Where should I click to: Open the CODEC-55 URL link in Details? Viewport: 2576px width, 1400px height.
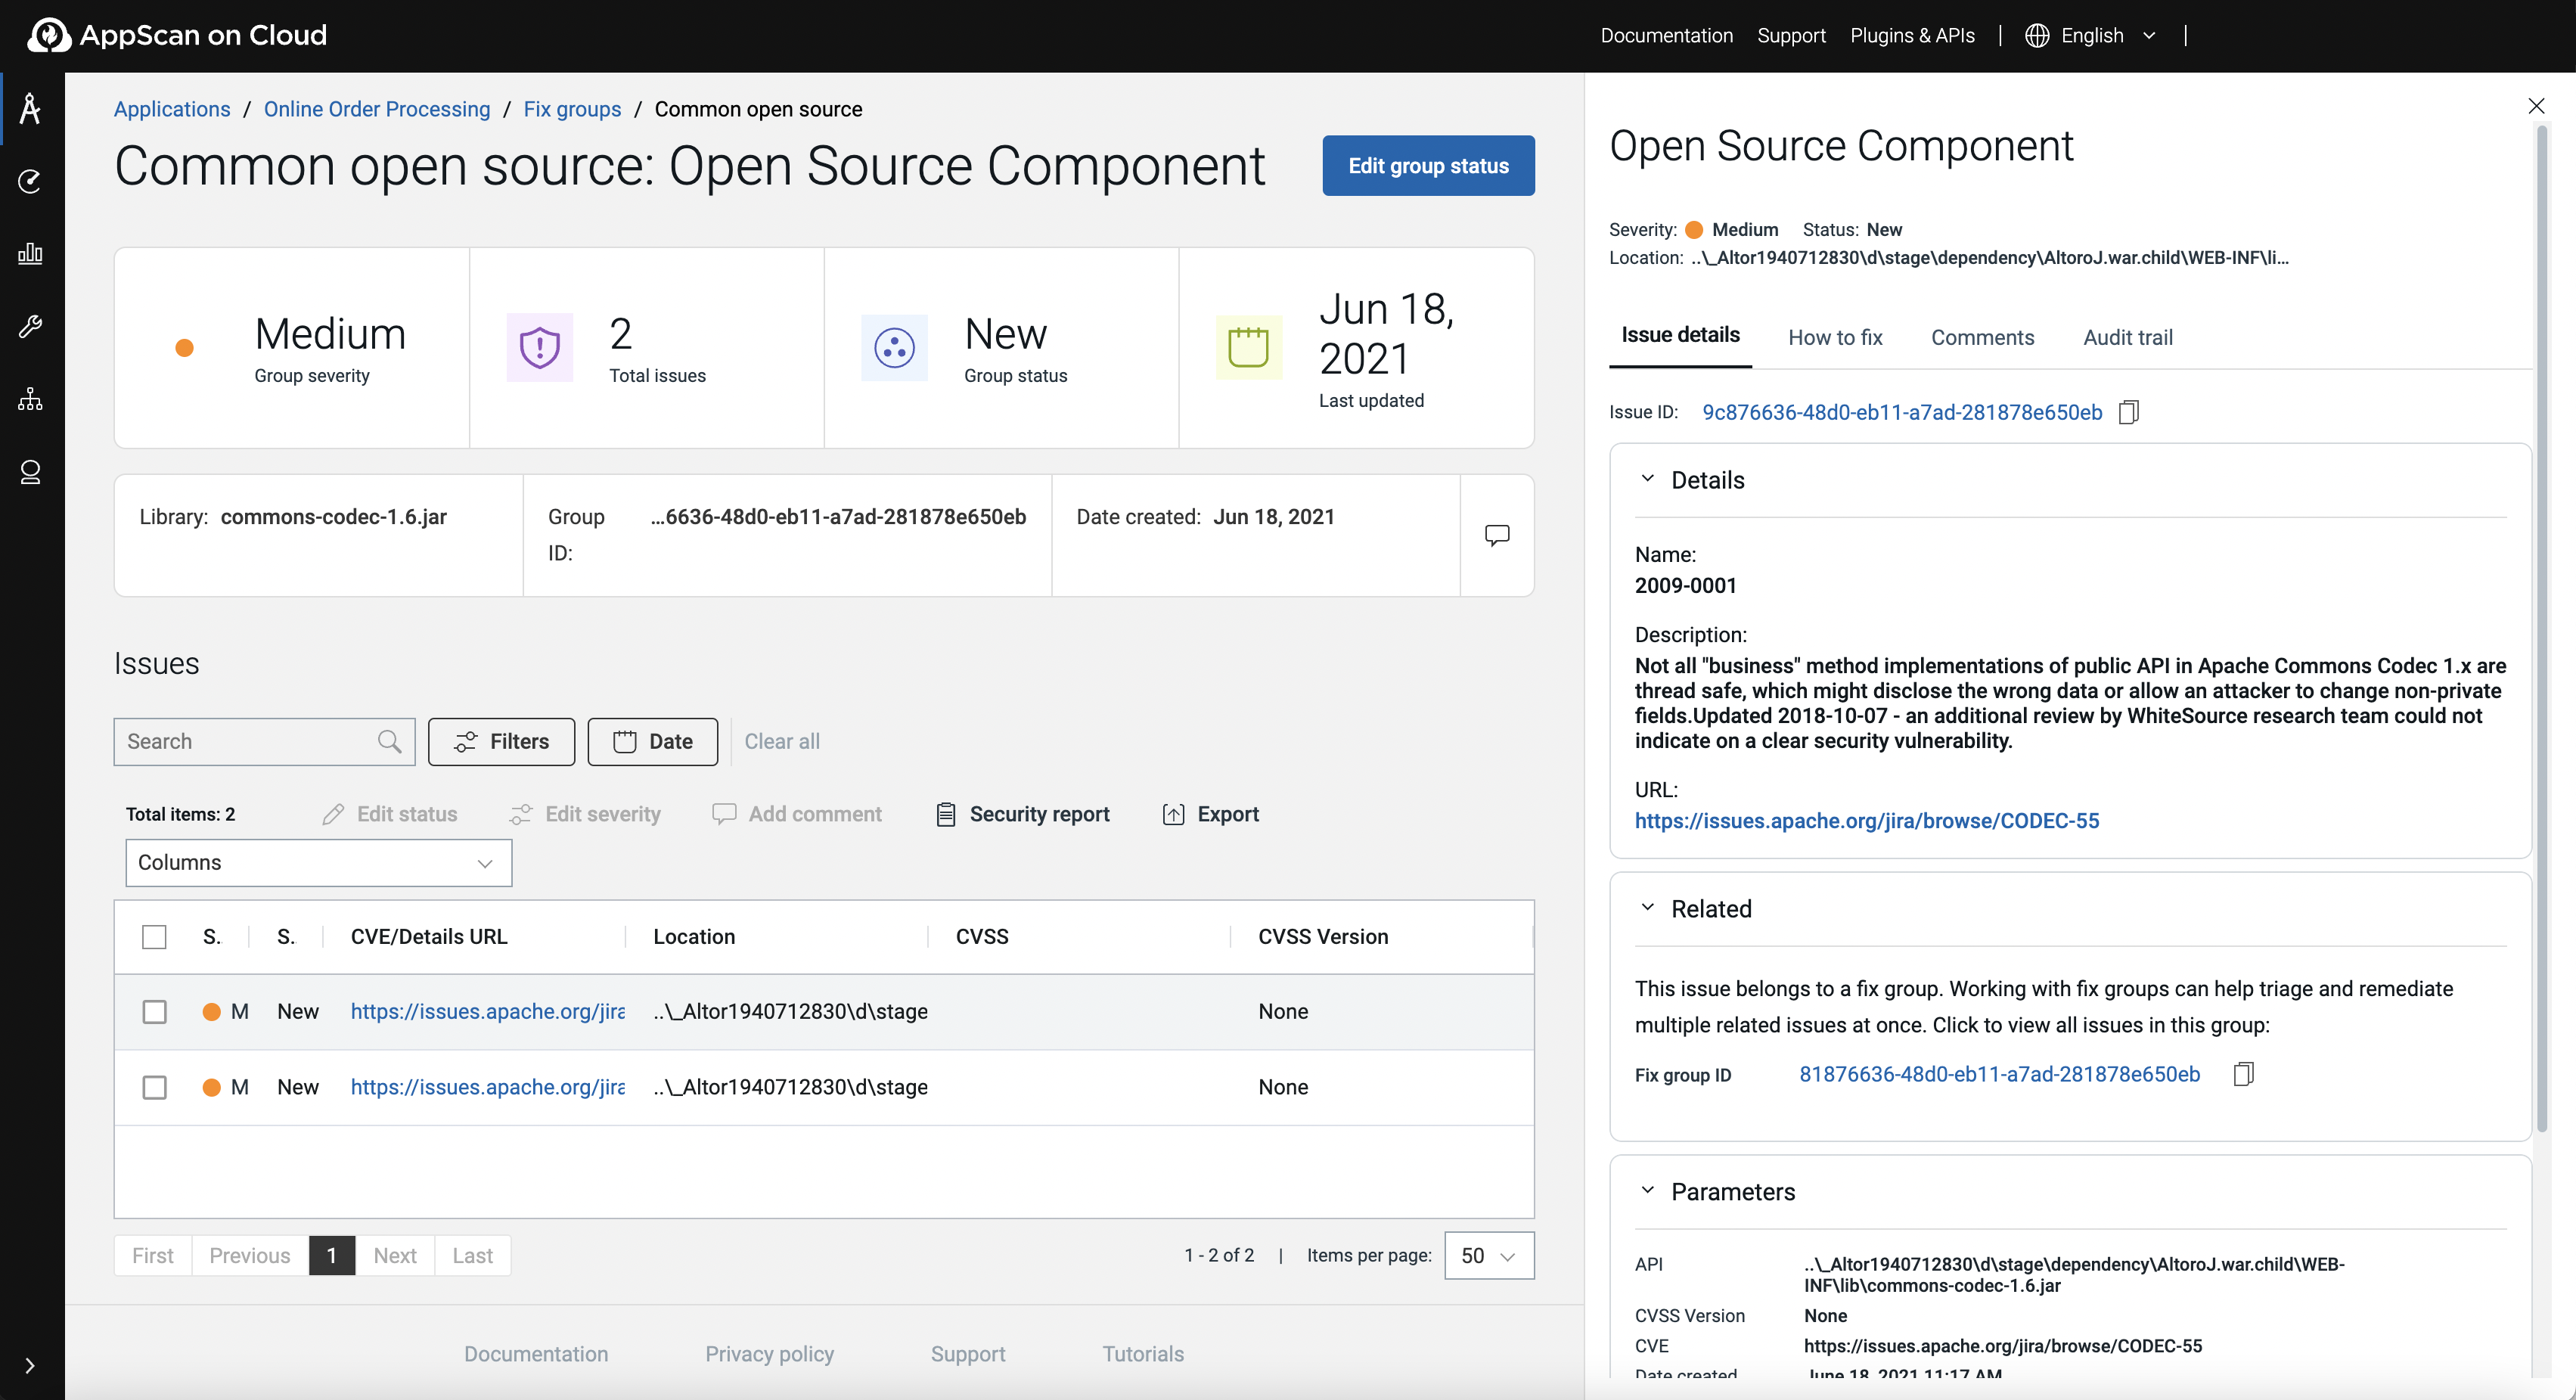pyautogui.click(x=1866, y=820)
